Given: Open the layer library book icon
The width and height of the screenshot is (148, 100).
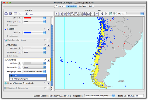Looking at the screenshot, I should point(6,14).
